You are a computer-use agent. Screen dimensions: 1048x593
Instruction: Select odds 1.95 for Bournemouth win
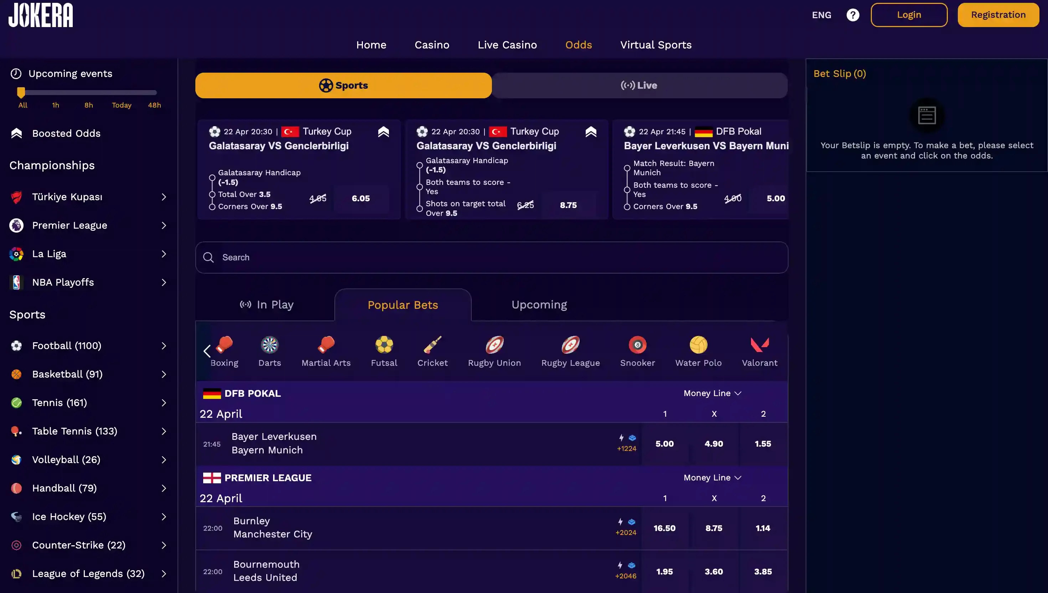coord(664,572)
